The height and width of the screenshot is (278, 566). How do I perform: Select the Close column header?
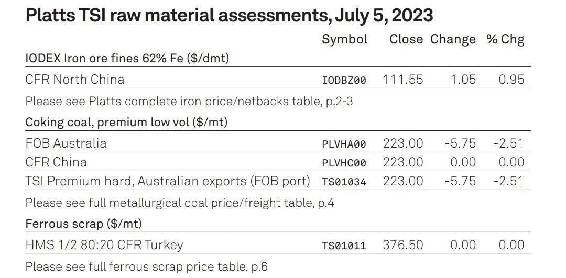coord(406,39)
